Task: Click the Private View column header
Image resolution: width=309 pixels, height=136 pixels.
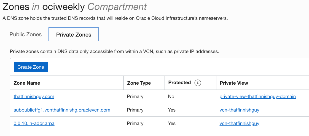Action: click(x=234, y=83)
